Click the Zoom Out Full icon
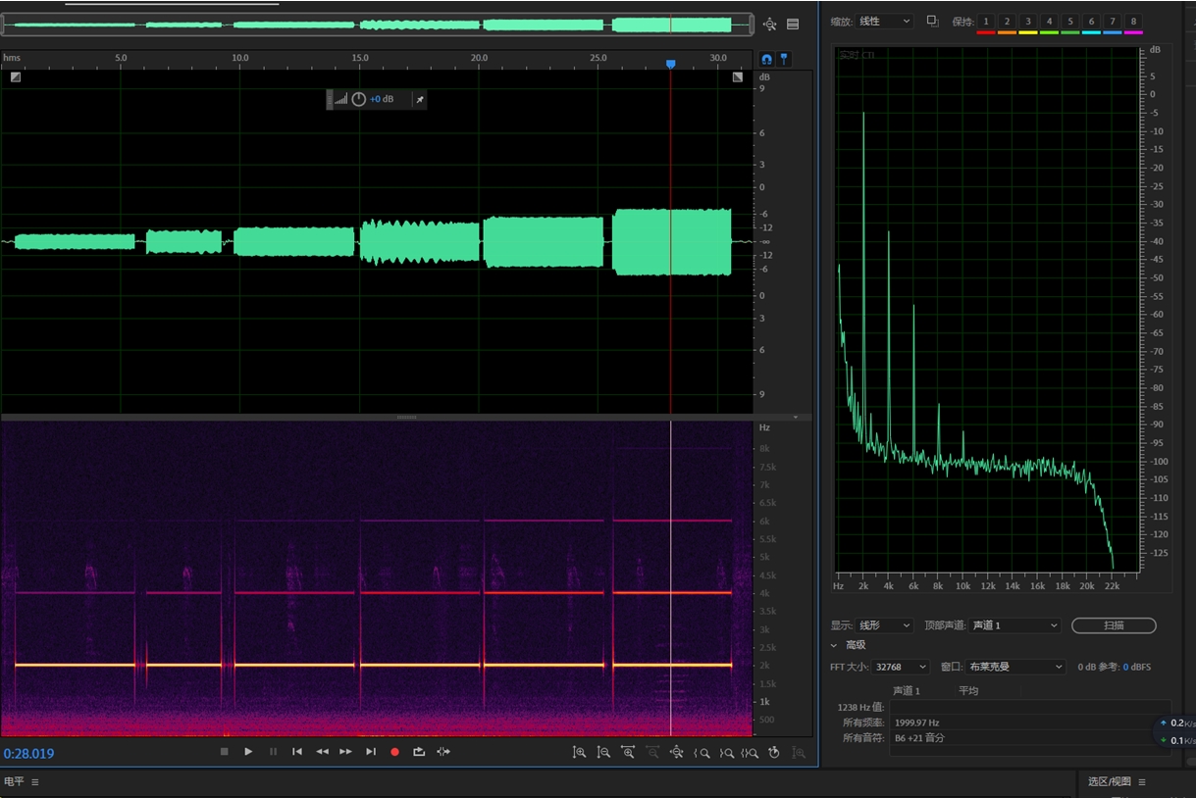 [676, 753]
